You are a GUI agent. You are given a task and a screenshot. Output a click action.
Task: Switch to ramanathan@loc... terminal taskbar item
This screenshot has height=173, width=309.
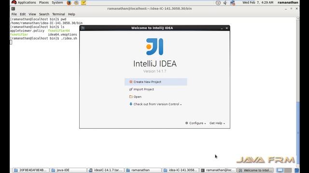click(218, 170)
